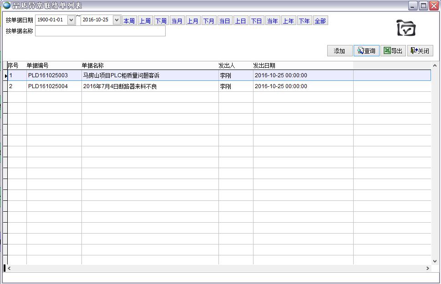441x284 pixels.
Task: Click the 添加 button to add record
Action: 340,51
